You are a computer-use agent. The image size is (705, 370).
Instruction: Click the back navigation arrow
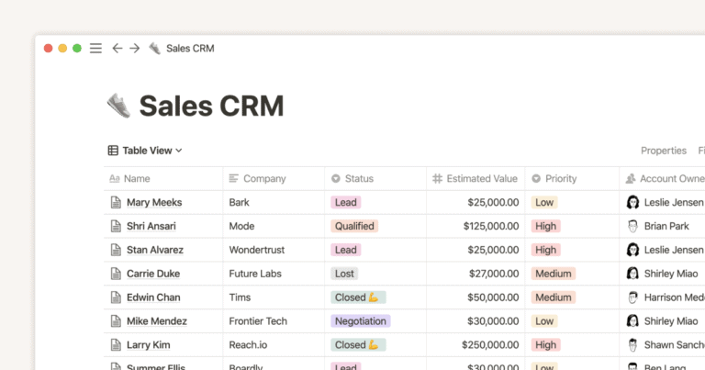pyautogui.click(x=117, y=49)
